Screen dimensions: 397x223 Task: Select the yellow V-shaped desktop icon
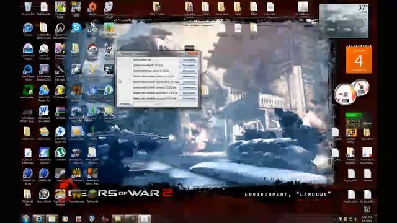coord(92,69)
